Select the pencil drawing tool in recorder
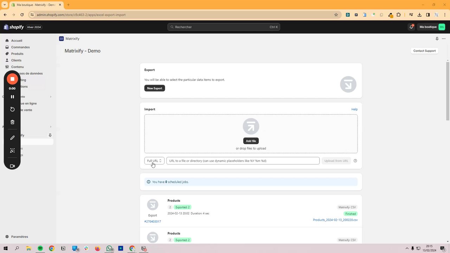The width and height of the screenshot is (450, 253). (12, 138)
